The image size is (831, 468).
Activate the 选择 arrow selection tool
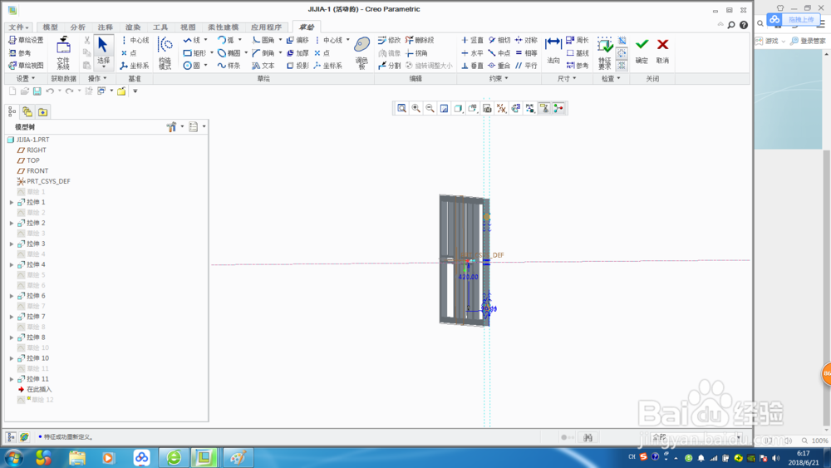pos(103,52)
